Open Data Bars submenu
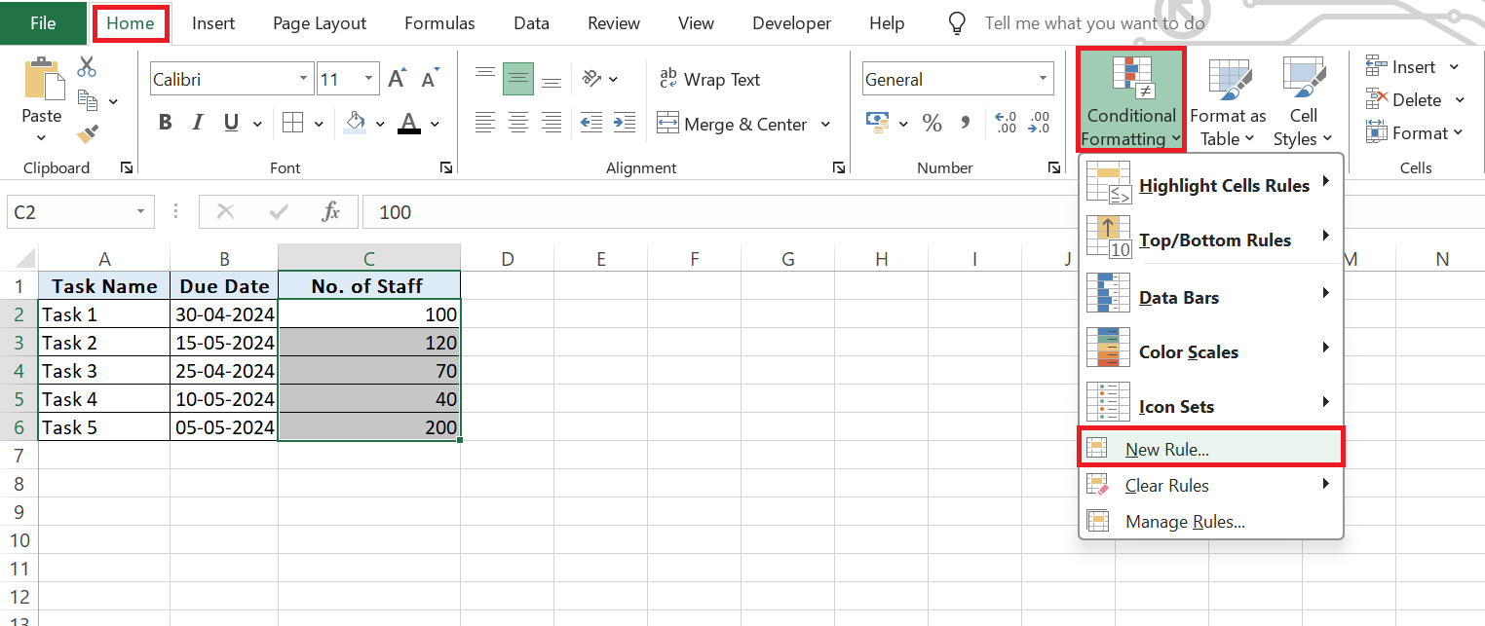Image resolution: width=1485 pixels, height=626 pixels. click(x=1210, y=297)
